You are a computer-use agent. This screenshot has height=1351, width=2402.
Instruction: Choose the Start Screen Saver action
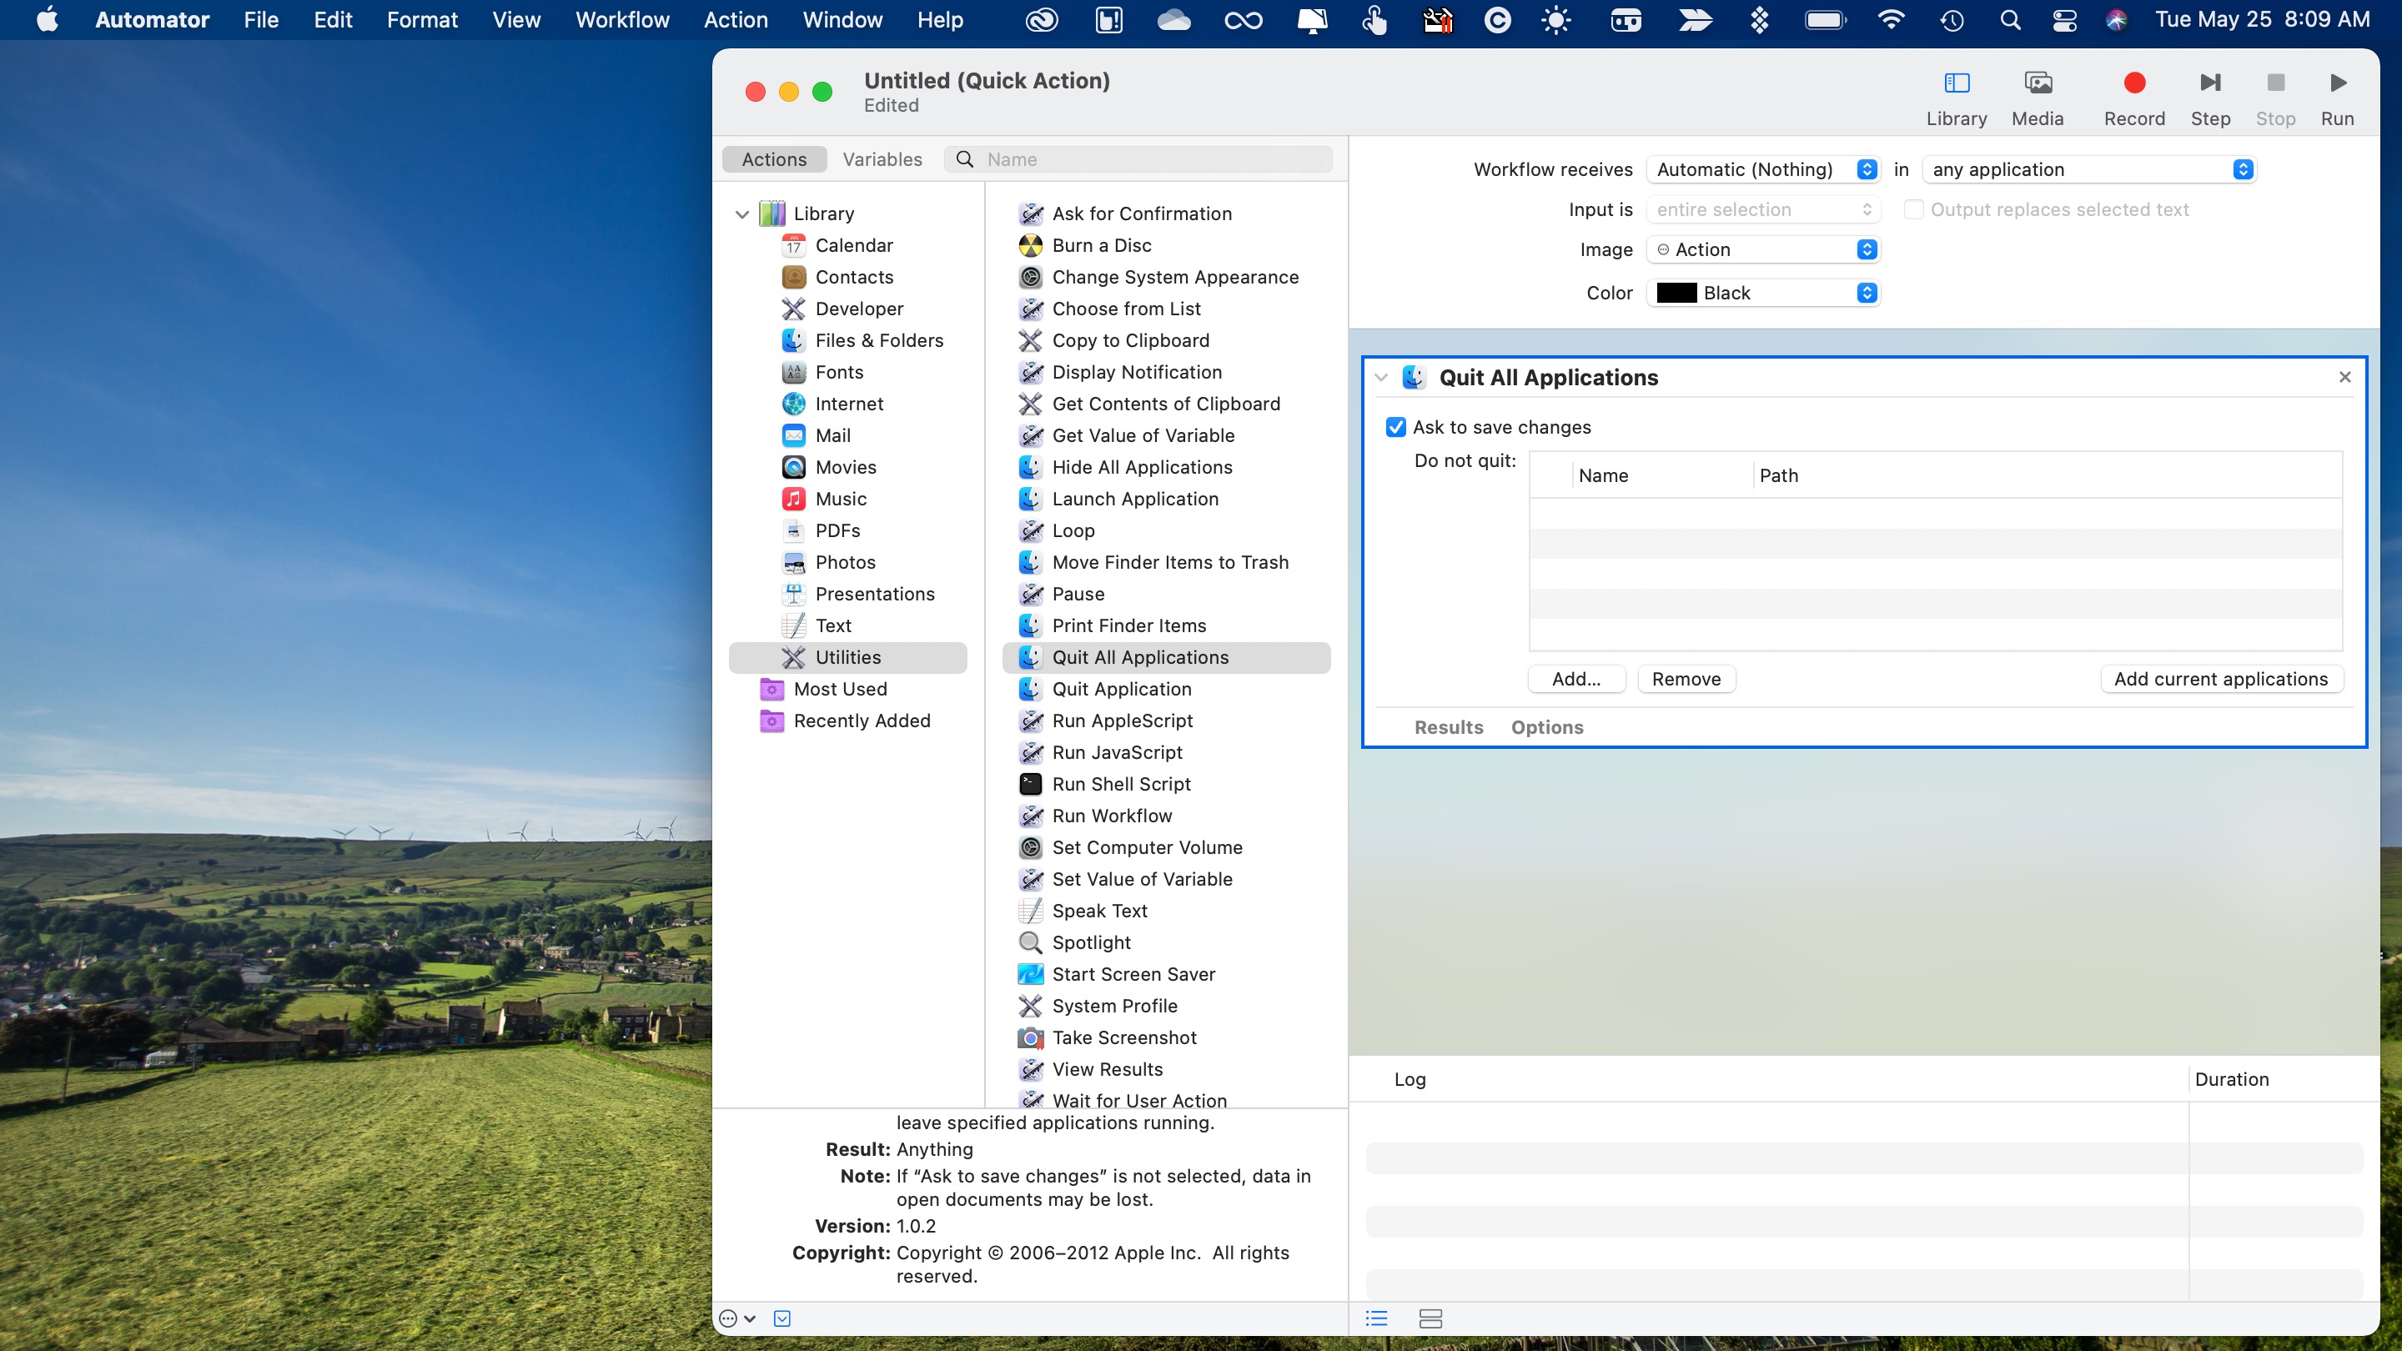pyautogui.click(x=1133, y=974)
